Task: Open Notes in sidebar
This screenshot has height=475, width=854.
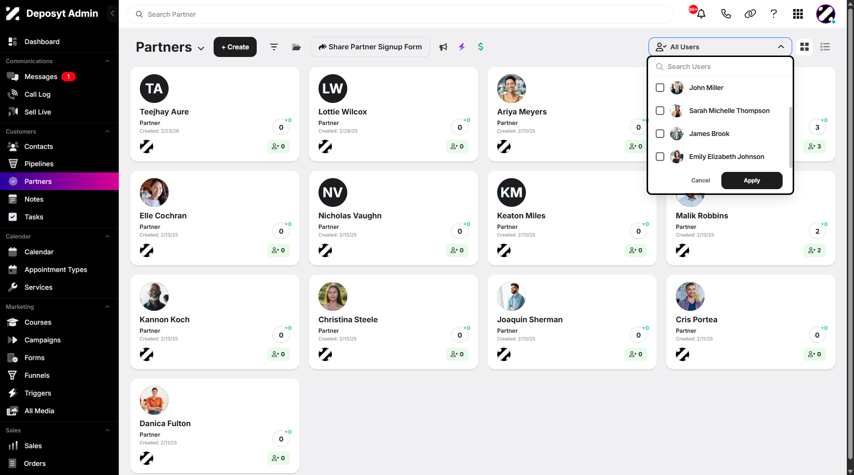Action: click(x=59, y=199)
